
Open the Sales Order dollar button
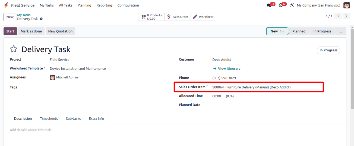(178, 17)
